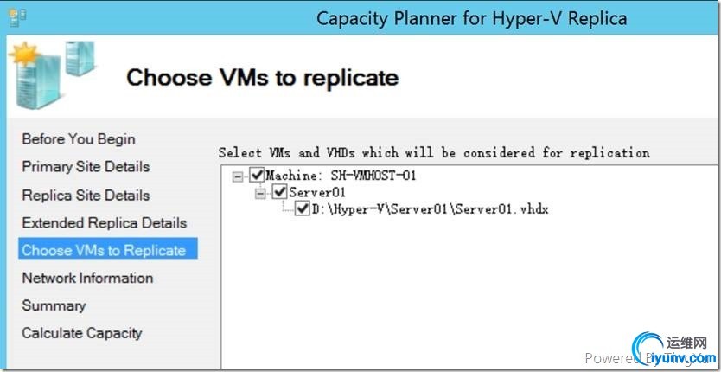Screen dimensions: 721x372
Task: Uncheck the Machine SH-VMHOST-01 checkbox
Action: [x=258, y=176]
